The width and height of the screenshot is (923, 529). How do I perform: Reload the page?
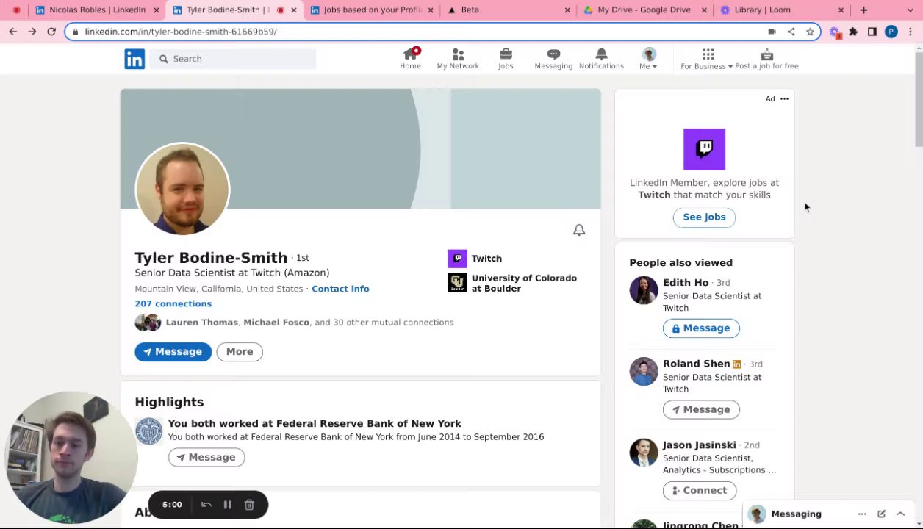coord(51,32)
